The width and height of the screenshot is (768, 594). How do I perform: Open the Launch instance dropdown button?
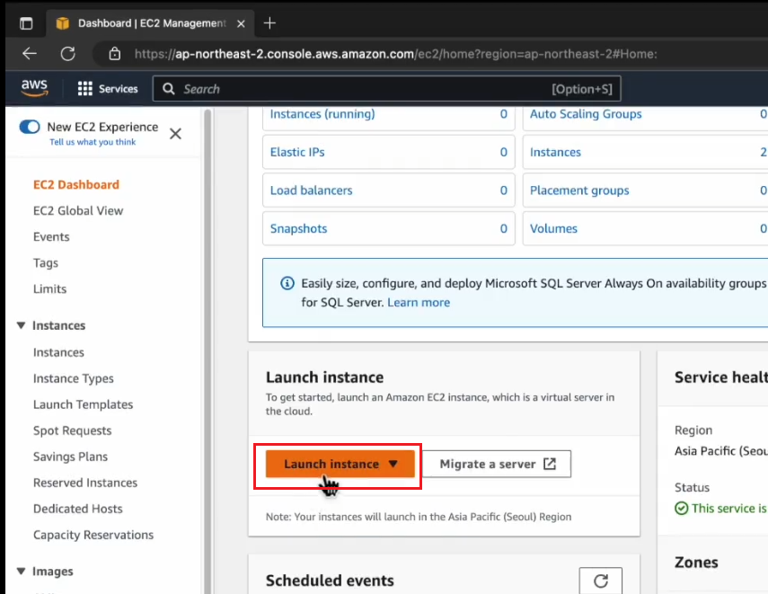click(340, 464)
